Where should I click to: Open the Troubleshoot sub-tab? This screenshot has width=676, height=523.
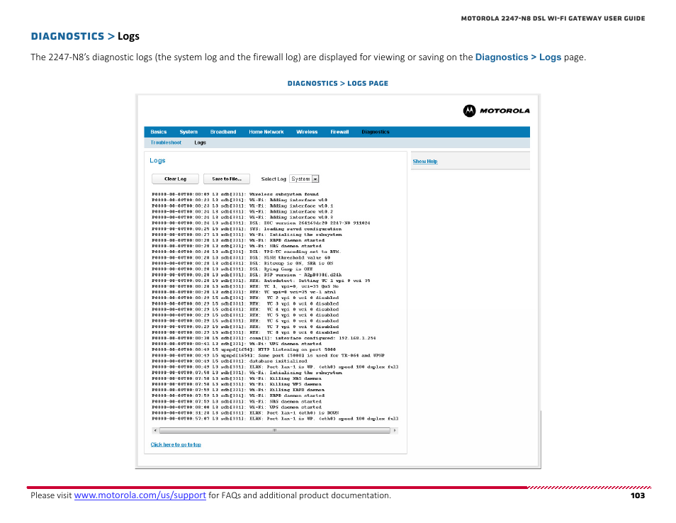point(166,142)
